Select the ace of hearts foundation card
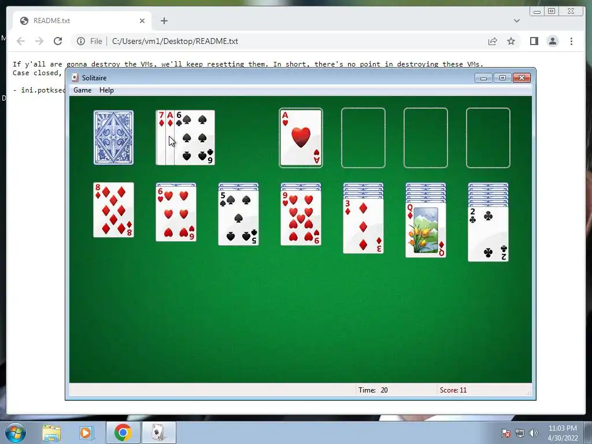Viewport: 592px width, 444px height. [x=301, y=138]
